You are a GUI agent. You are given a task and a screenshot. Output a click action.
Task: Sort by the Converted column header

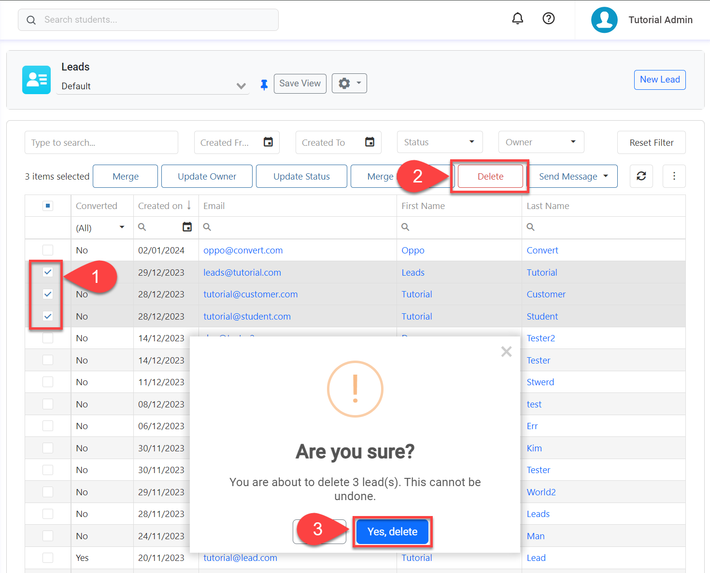click(x=97, y=206)
